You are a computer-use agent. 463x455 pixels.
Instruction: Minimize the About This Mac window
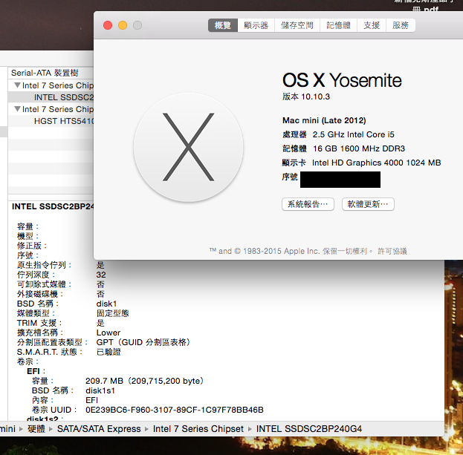point(123,25)
